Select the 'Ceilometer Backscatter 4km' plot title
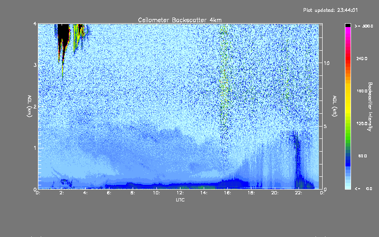Image resolution: width=379 pixels, height=237 pixels. pyautogui.click(x=180, y=20)
